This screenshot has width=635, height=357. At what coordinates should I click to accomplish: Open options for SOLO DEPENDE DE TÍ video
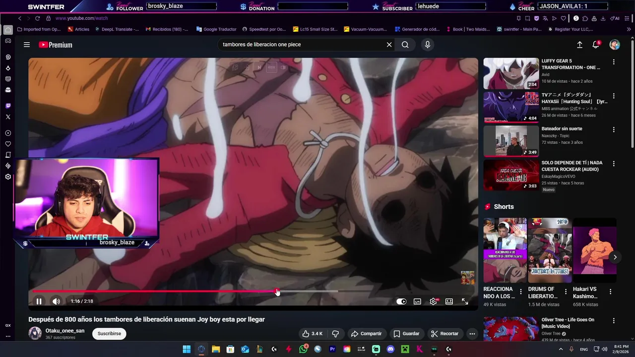click(x=614, y=164)
